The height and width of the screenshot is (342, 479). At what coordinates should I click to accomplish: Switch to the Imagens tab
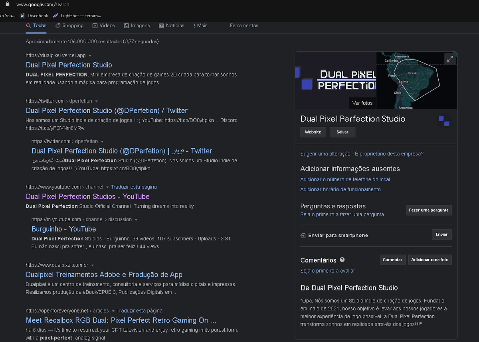coord(137,26)
